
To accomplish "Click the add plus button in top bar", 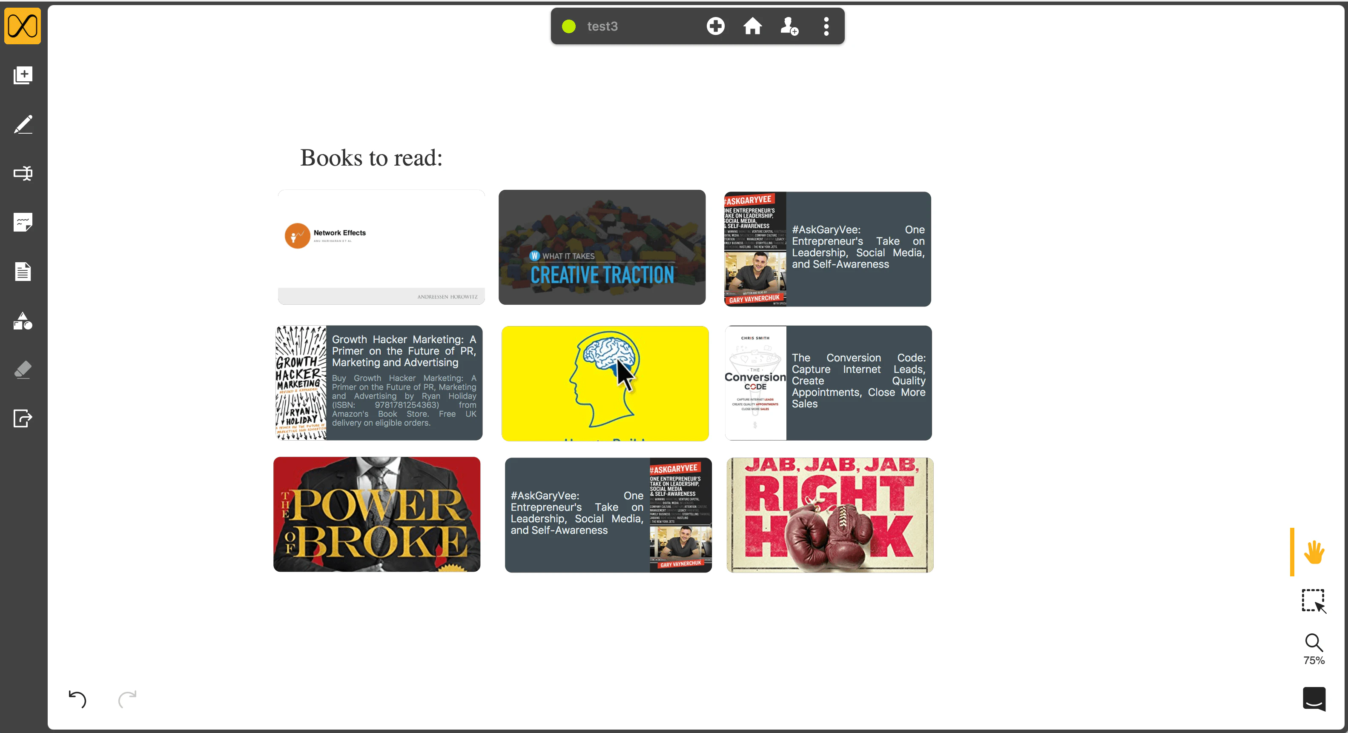I will click(x=715, y=26).
